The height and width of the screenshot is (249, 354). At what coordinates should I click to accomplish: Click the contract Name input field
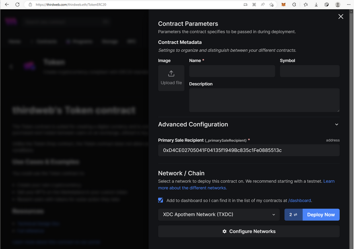coord(232,71)
